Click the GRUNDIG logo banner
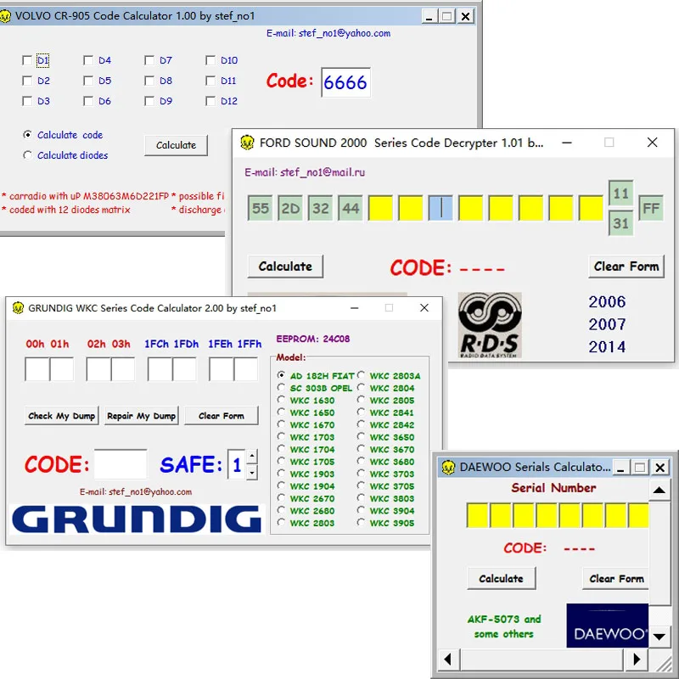This screenshot has height=679, width=679. [x=137, y=519]
